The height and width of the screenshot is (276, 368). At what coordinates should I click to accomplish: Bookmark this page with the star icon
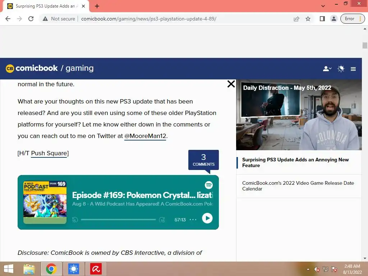(x=308, y=19)
